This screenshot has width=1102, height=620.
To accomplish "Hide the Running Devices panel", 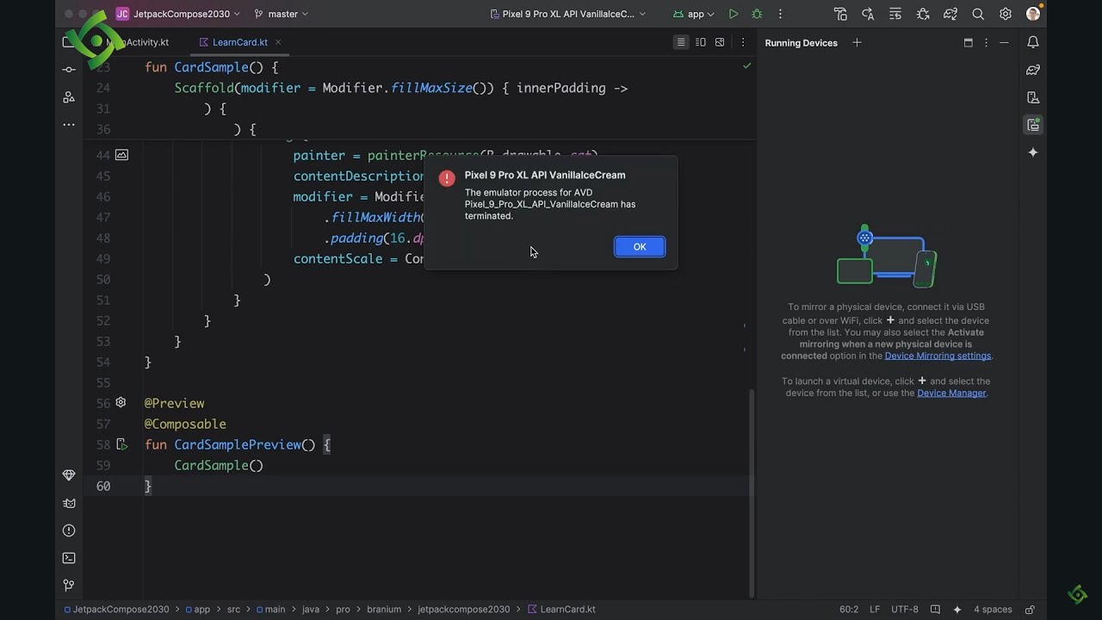I will pos(1004,42).
